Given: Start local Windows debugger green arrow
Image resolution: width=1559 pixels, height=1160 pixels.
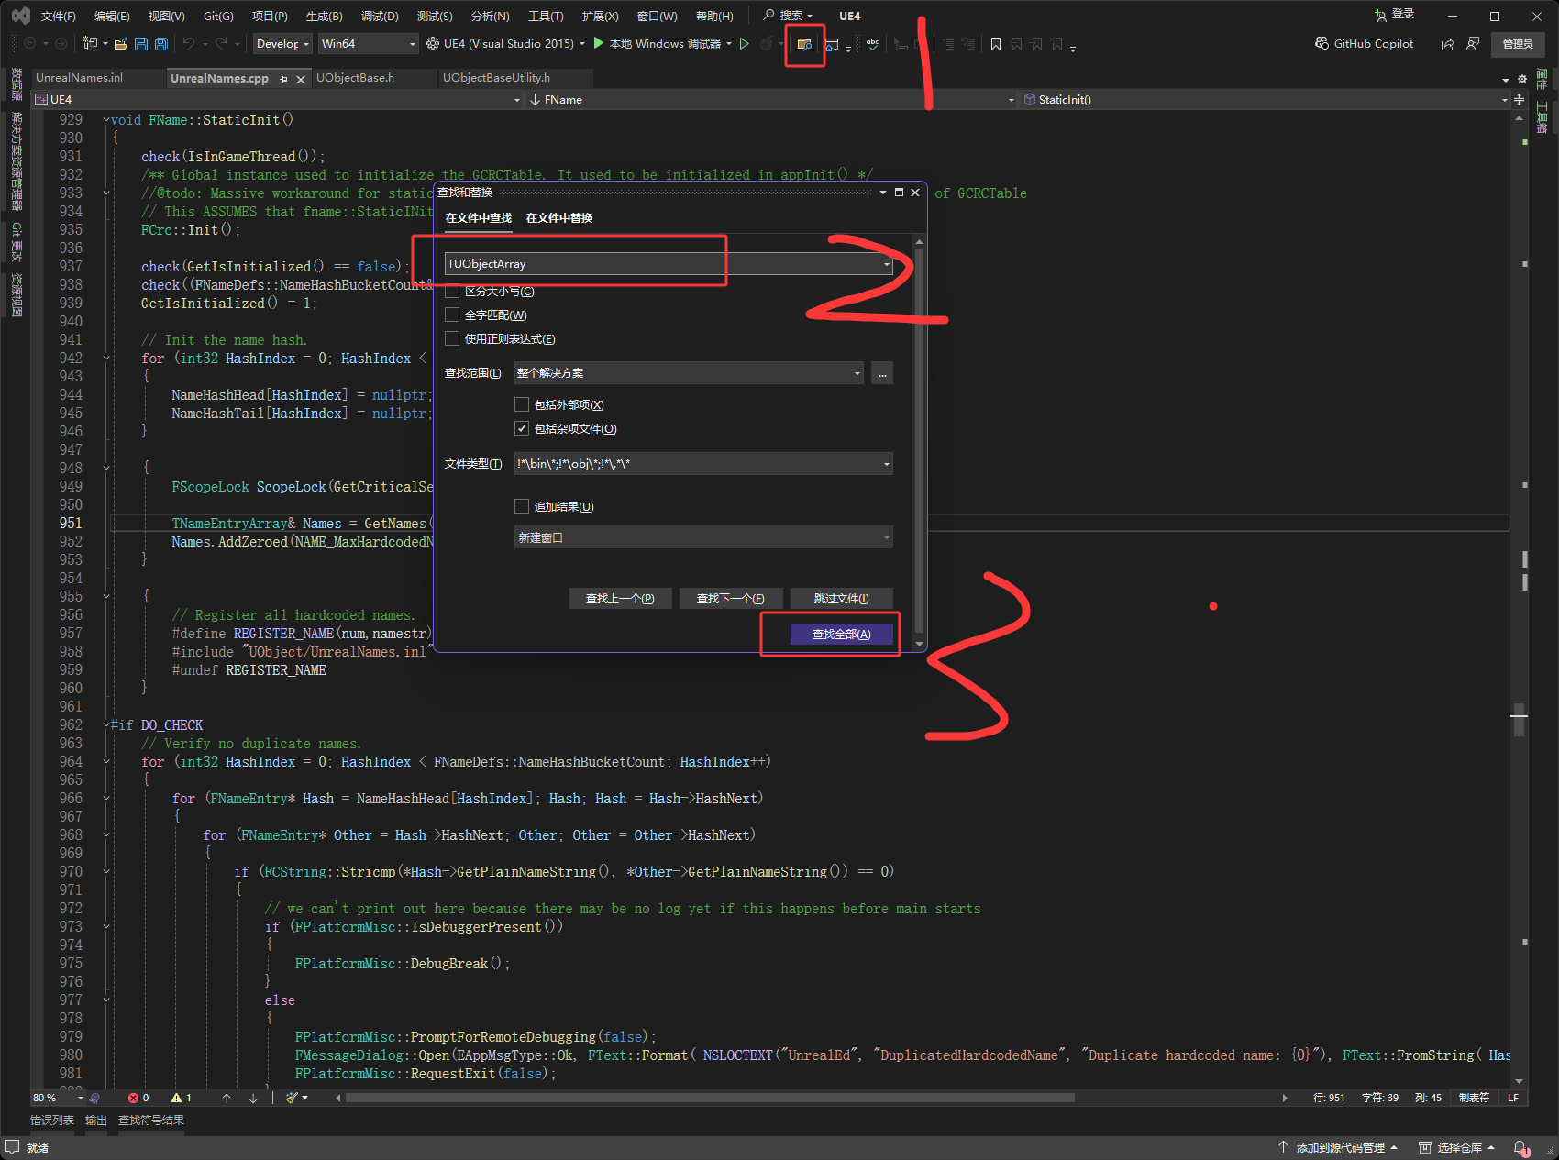Looking at the screenshot, I should [599, 43].
